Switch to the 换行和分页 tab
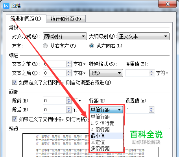Screen dimensions: 179x157 (x=66, y=19)
